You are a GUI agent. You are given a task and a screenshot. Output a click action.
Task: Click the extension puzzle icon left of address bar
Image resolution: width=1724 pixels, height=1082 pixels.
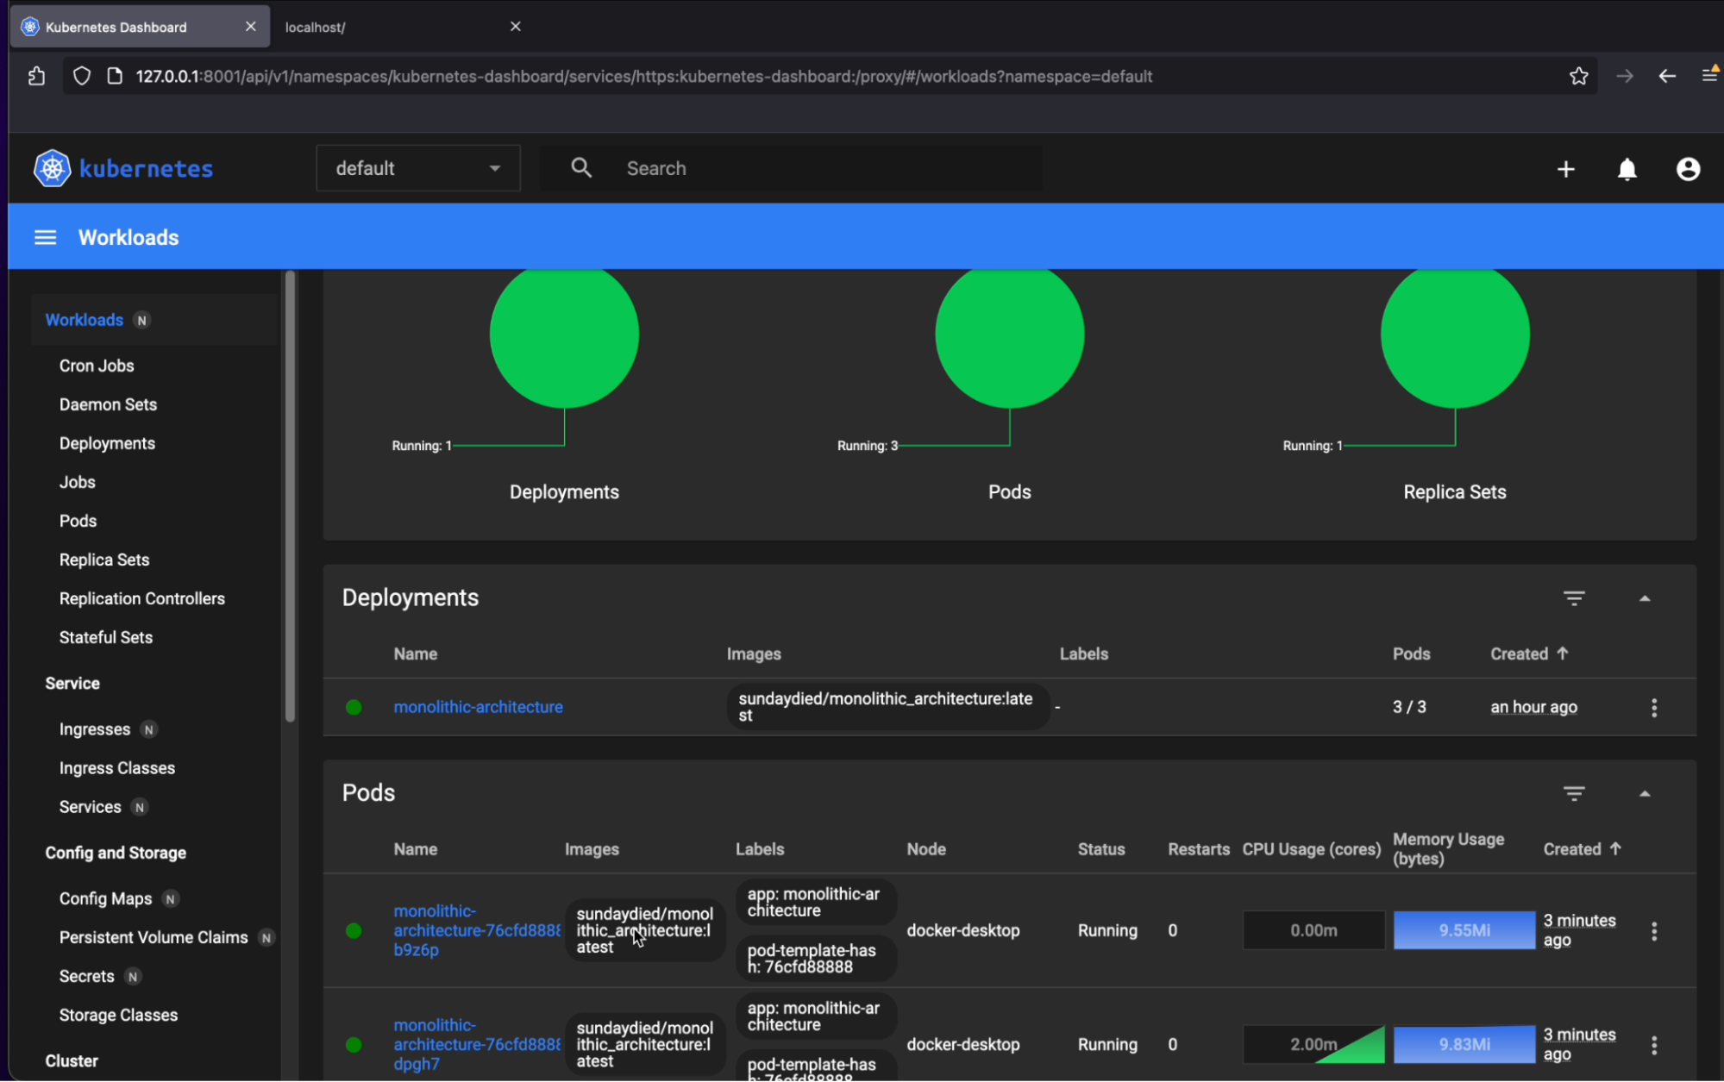36,76
